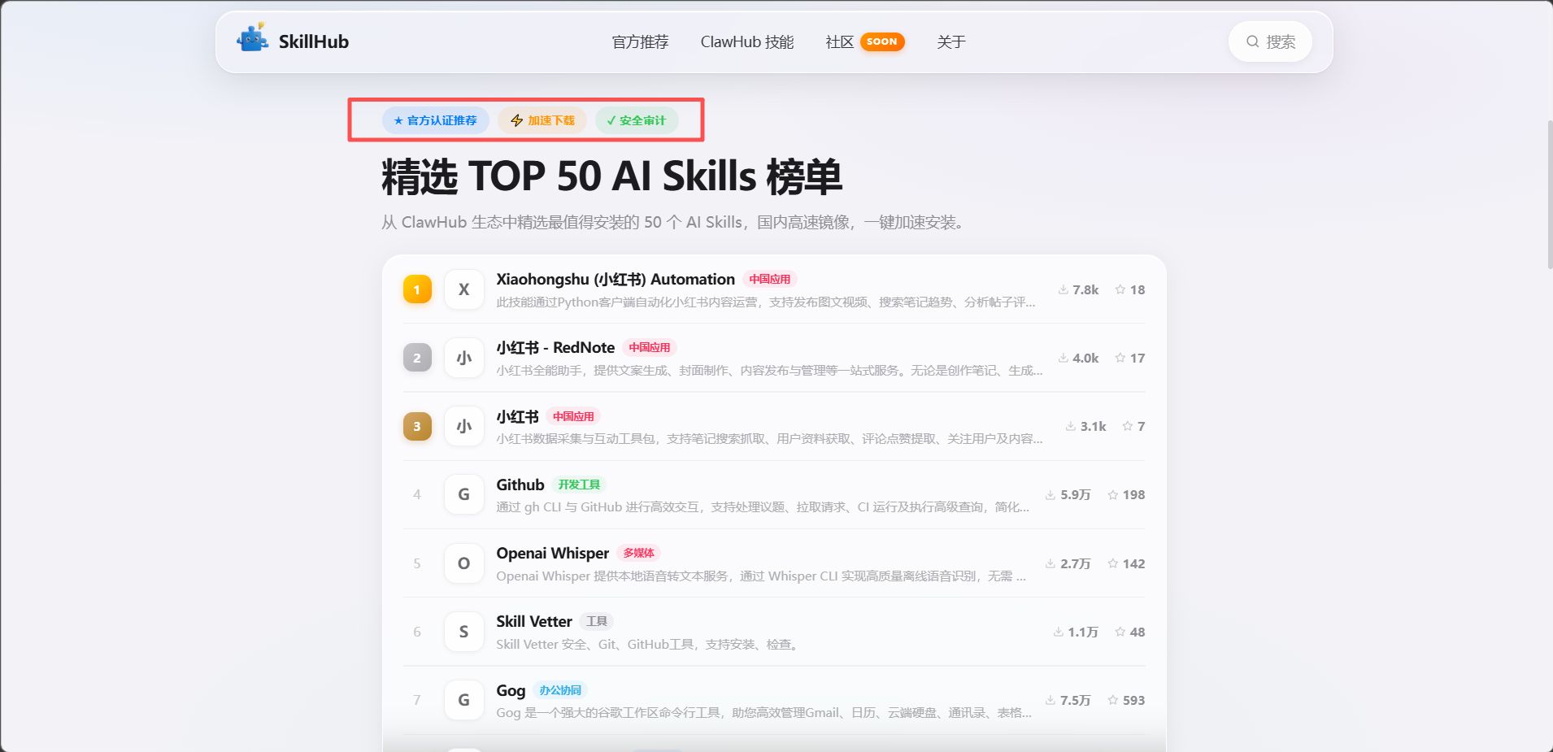Click the bronze rank 3 badge
1553x752 pixels.
[417, 426]
